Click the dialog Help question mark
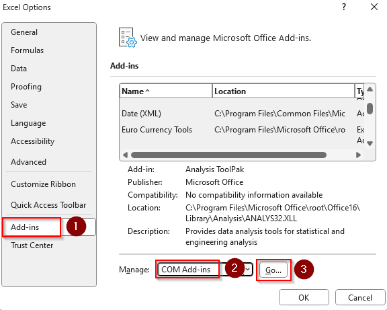Image resolution: width=387 pixels, height=310 pixels. click(x=344, y=7)
